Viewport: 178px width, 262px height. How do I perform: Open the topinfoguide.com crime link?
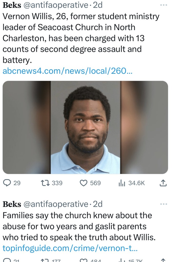click(70, 248)
